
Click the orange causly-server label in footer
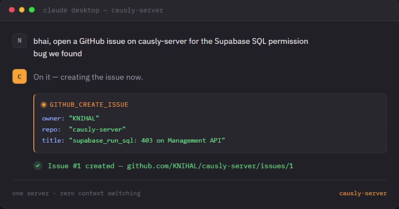point(363,193)
